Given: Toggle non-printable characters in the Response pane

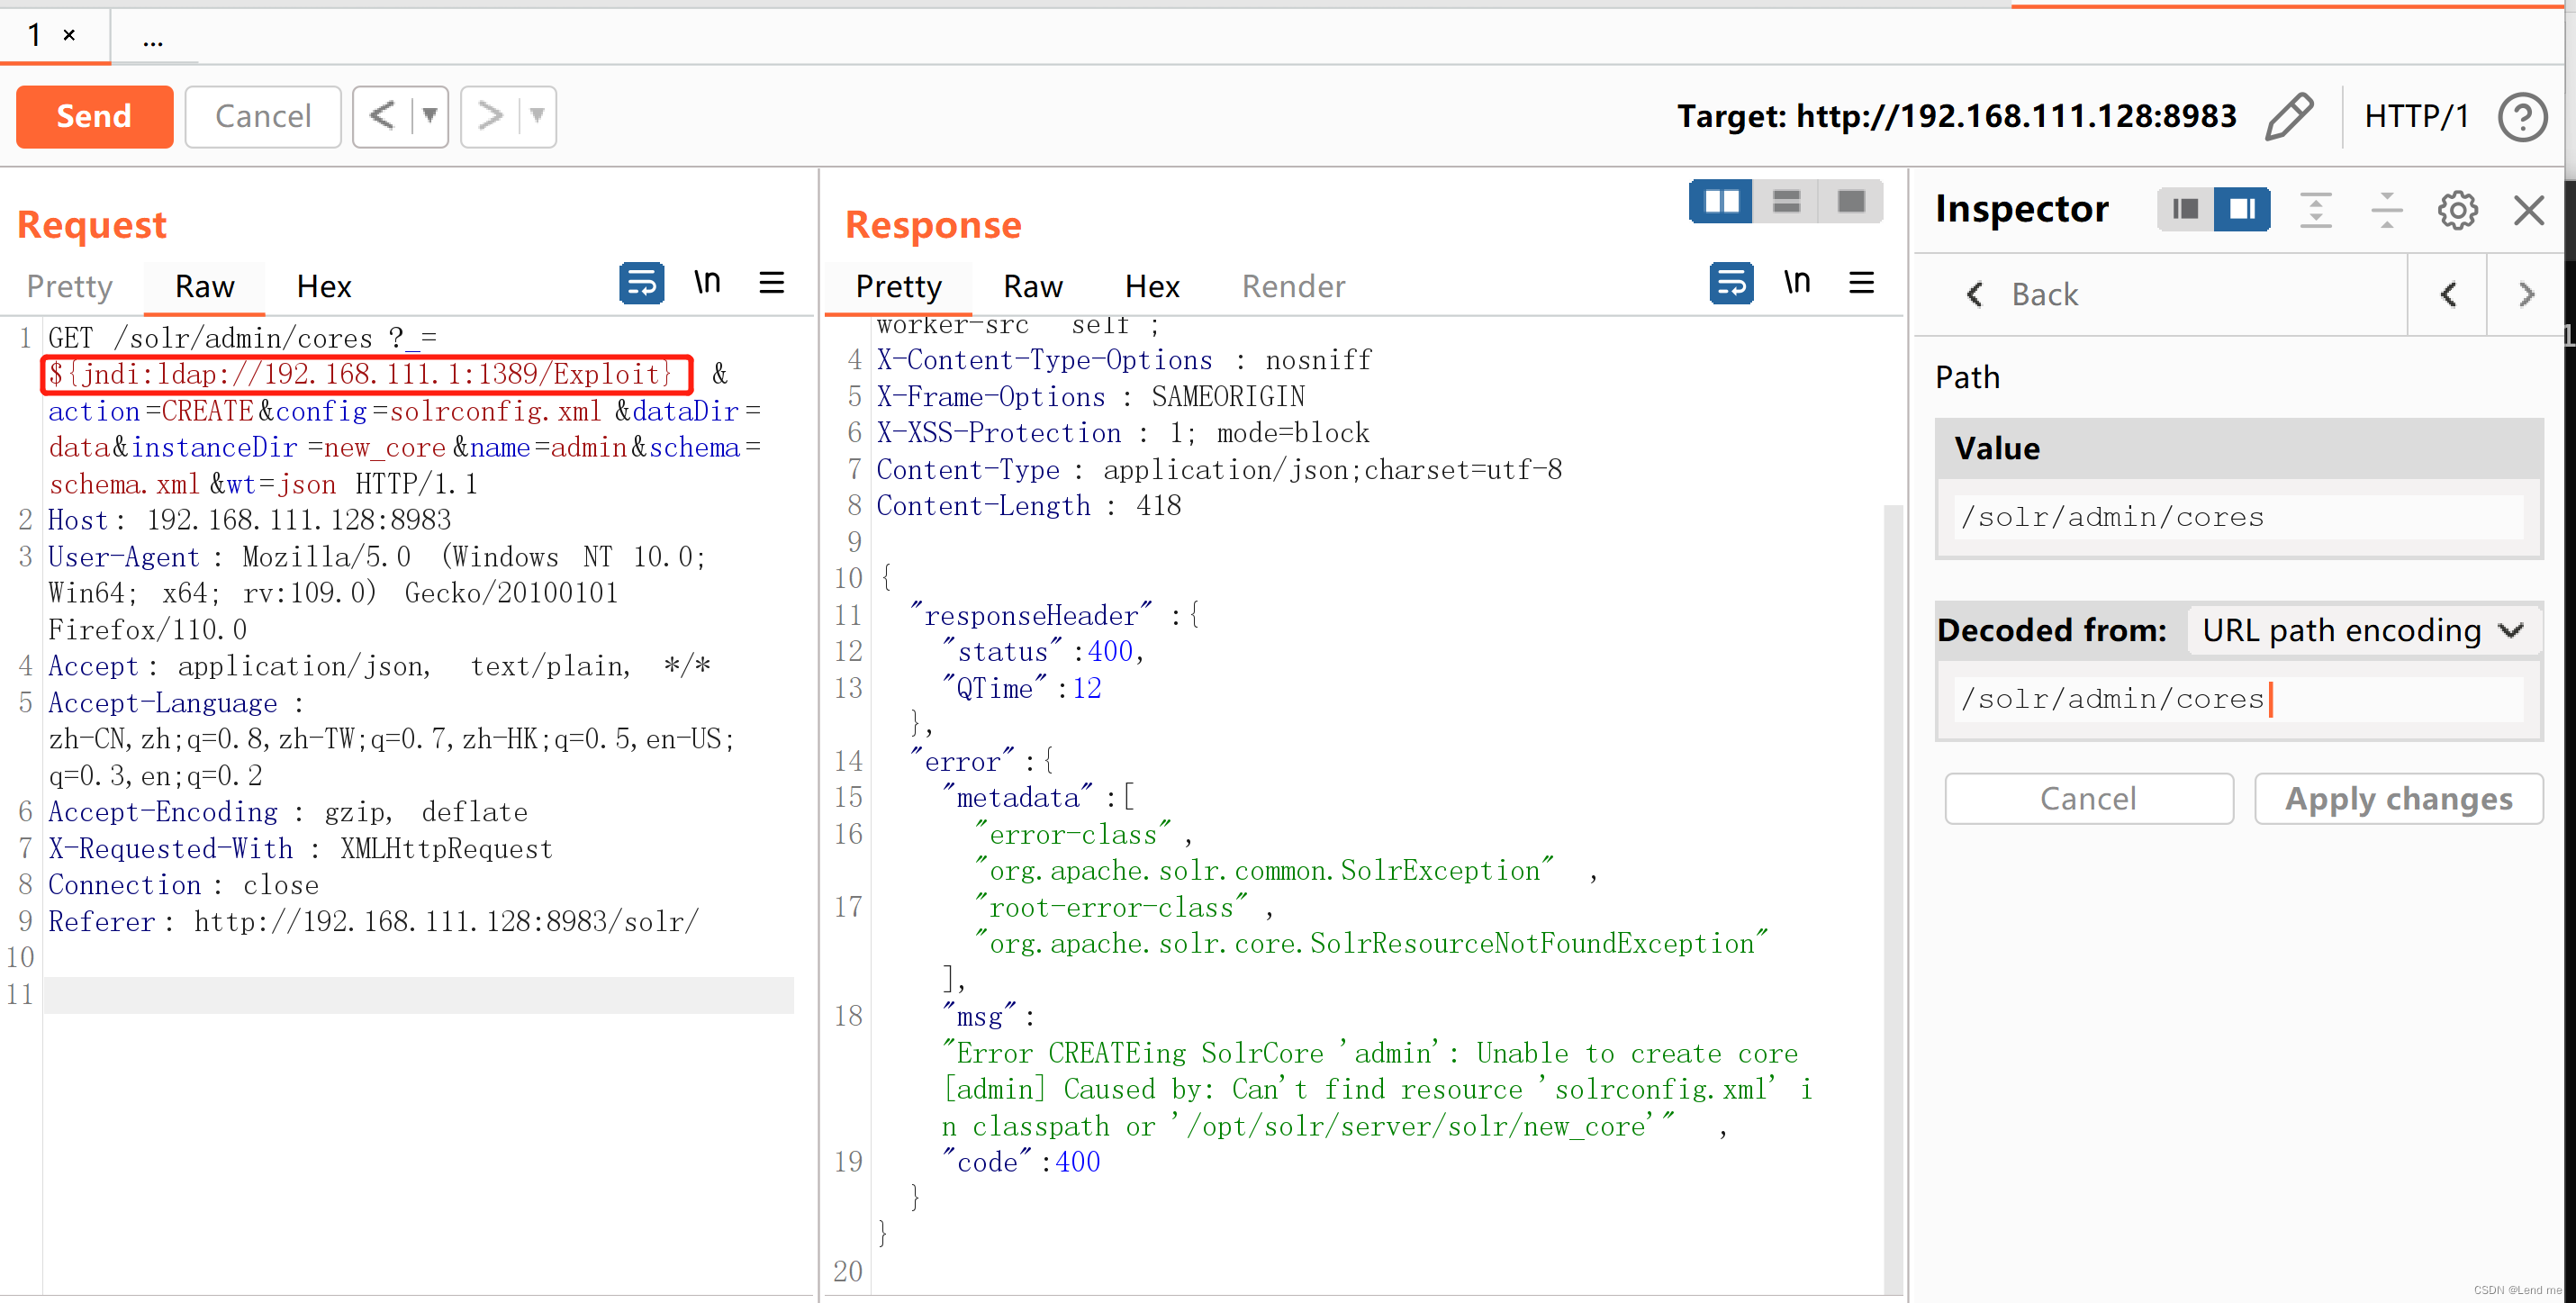Looking at the screenshot, I should tap(1796, 284).
